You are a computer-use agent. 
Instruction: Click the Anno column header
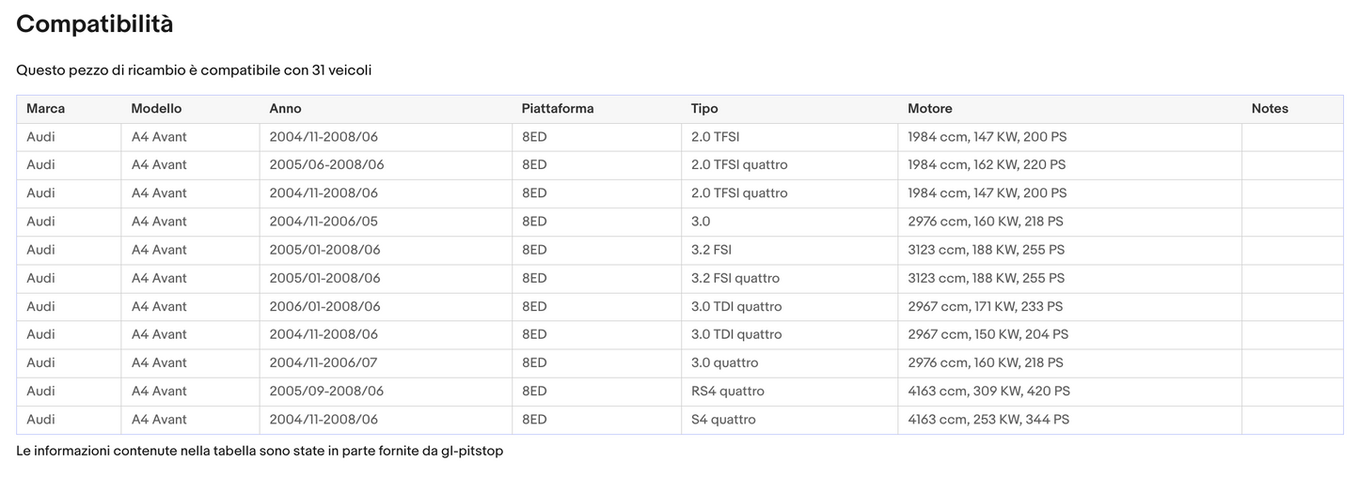coord(285,109)
